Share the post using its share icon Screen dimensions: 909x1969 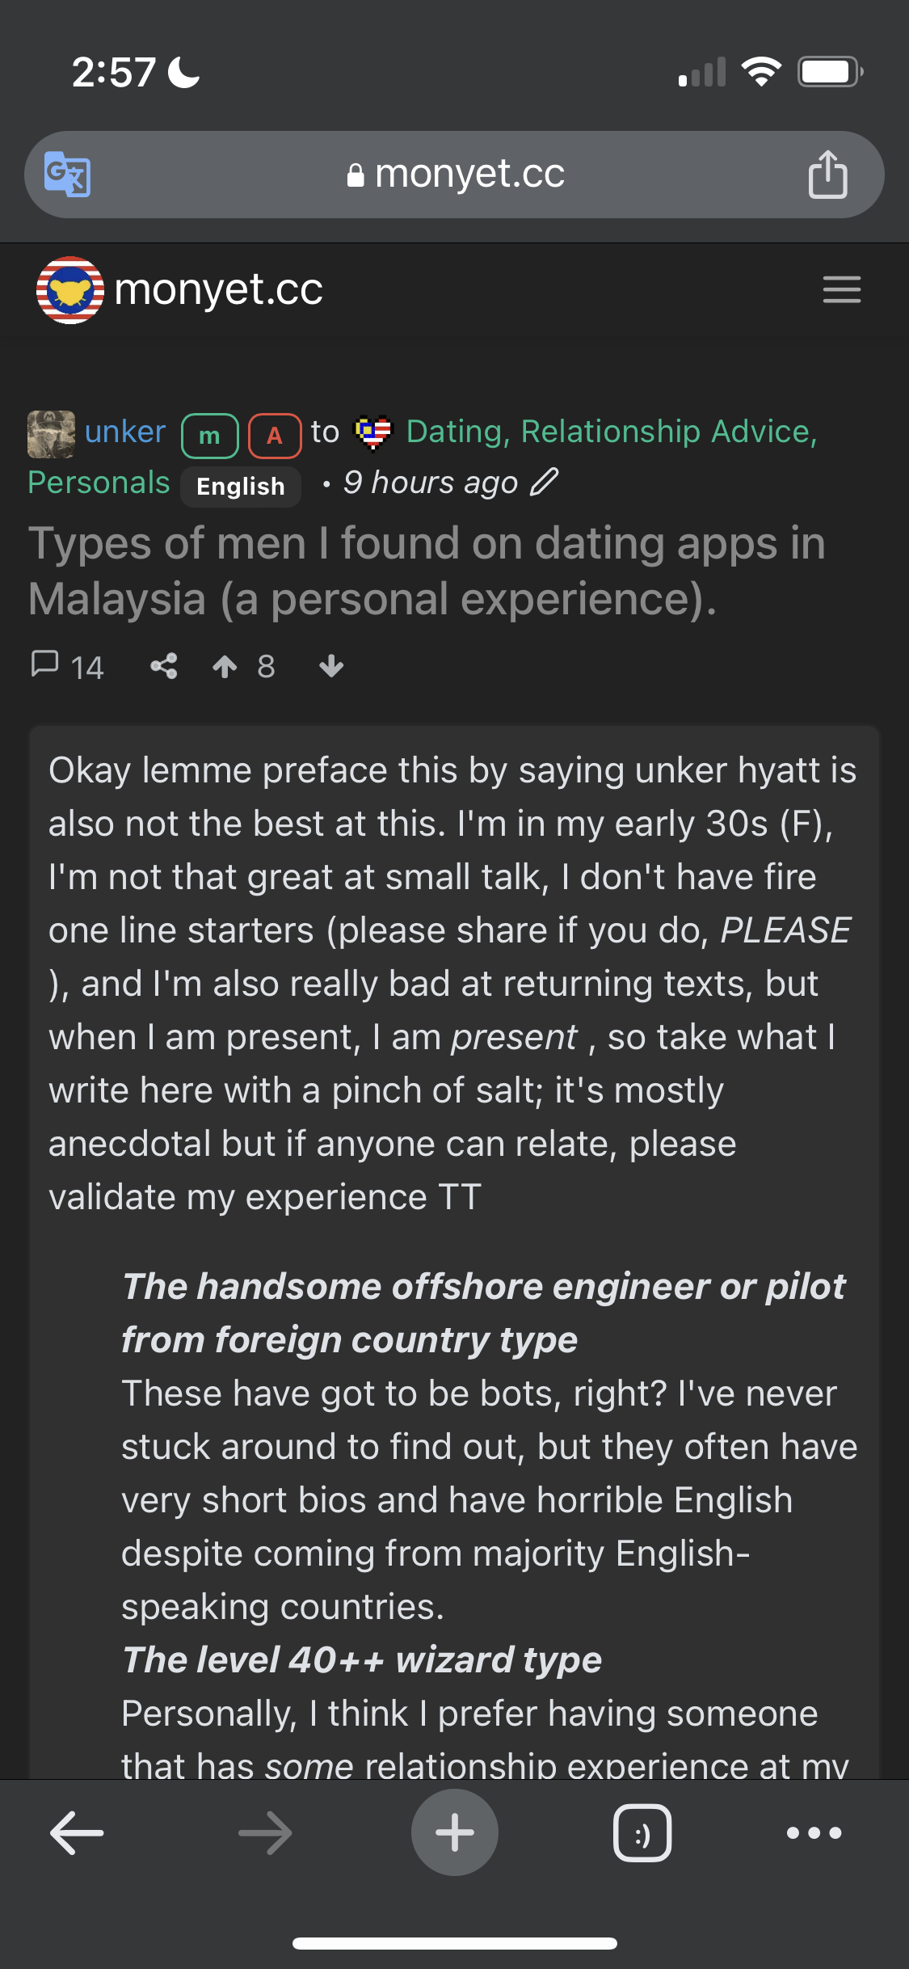coord(164,665)
